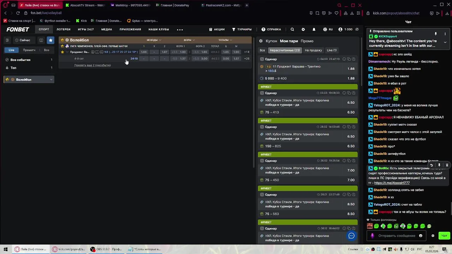Screen dimensions: 452x254
Task: Filter bets by На продажу
Action: pos(314,50)
